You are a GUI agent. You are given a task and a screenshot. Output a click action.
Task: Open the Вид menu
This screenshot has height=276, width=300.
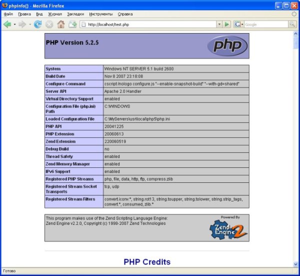[39, 14]
